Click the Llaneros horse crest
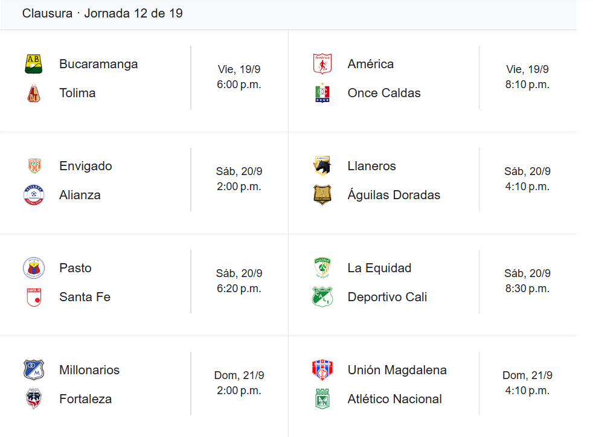 tap(322, 165)
